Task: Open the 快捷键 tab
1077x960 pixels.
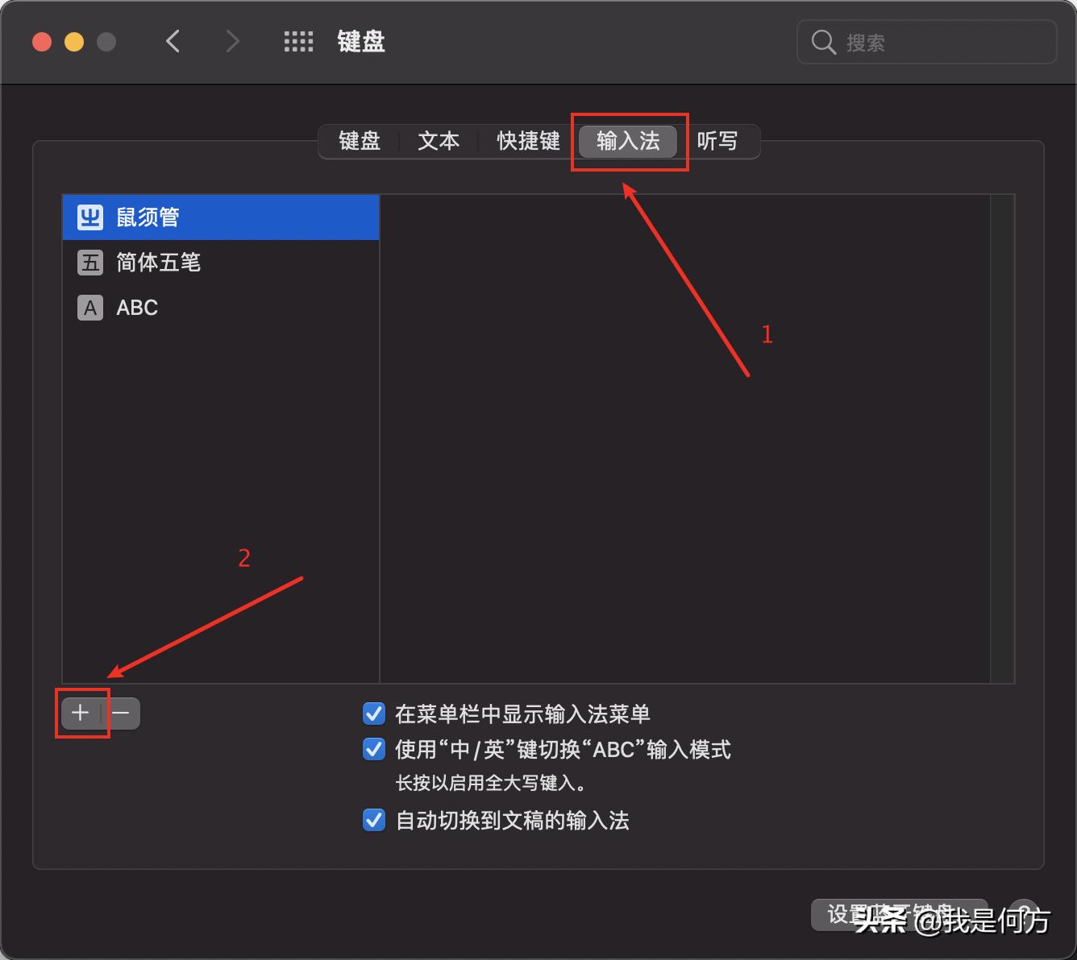Action: (x=527, y=141)
